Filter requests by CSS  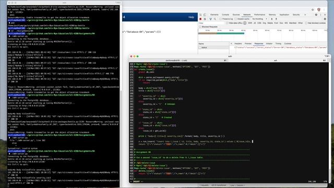pos(259,23)
